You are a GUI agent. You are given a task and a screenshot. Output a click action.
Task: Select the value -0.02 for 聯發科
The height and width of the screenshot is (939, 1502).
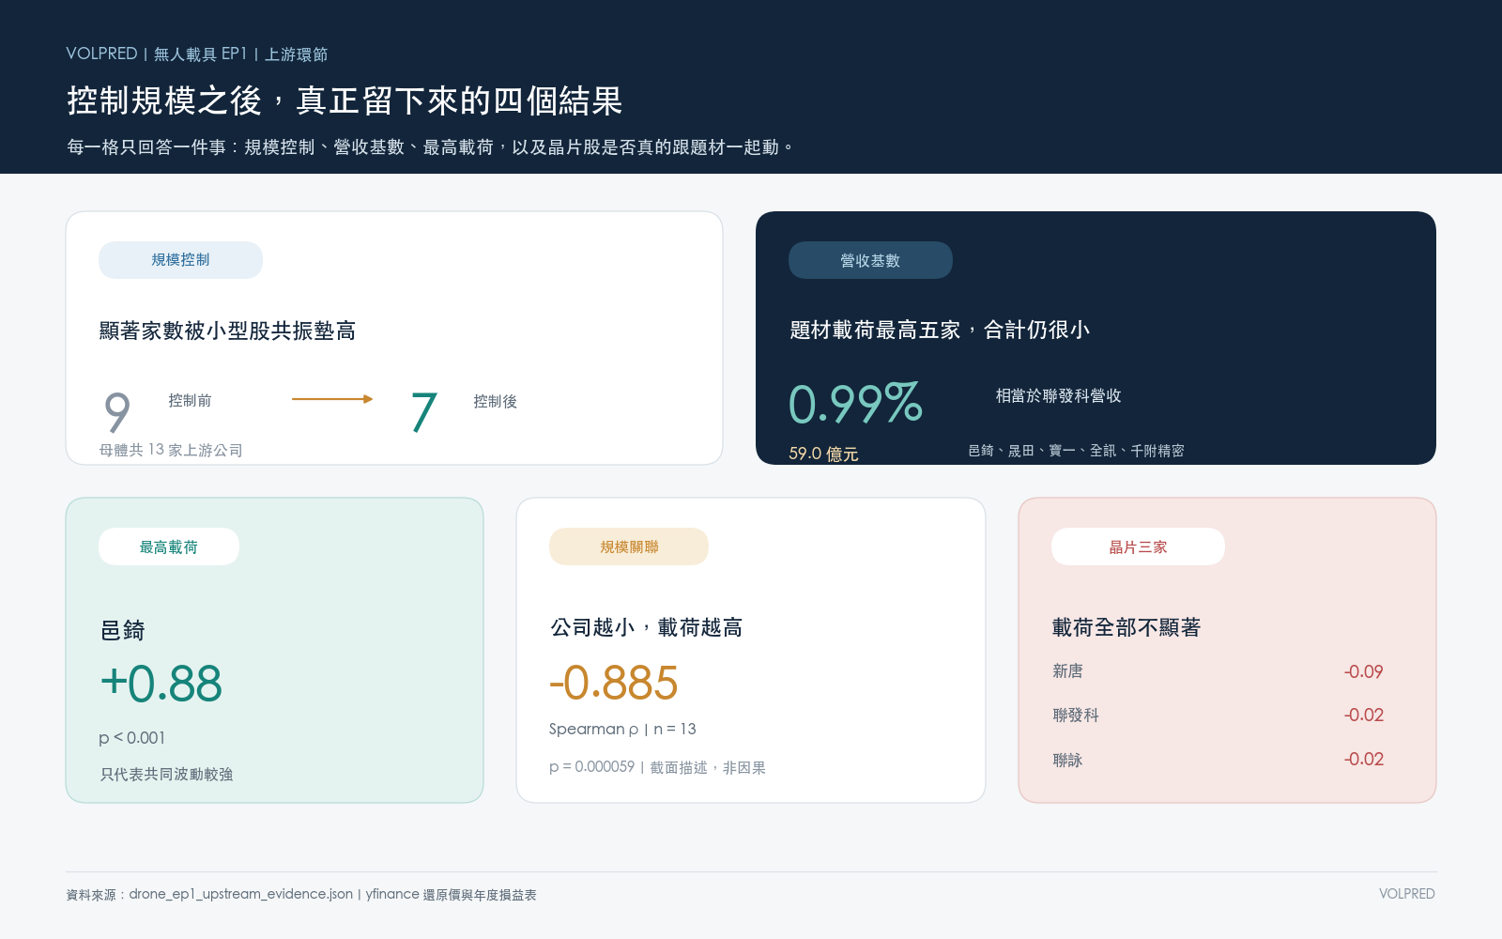(x=1363, y=715)
